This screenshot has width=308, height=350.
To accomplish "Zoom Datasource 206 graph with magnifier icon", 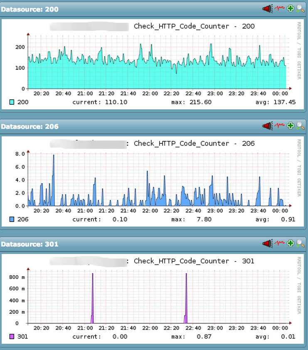I will pyautogui.click(x=300, y=126).
